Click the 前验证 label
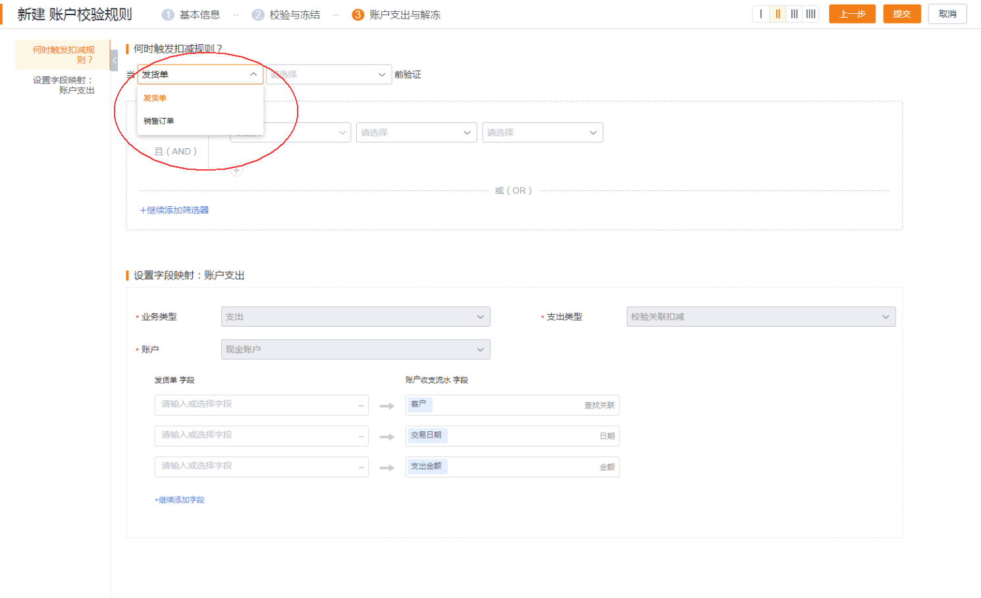Image resolution: width=981 pixels, height=598 pixels. click(408, 74)
